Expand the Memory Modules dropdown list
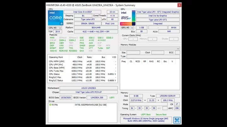This screenshot has height=127, width=227. (x=150, y=49)
